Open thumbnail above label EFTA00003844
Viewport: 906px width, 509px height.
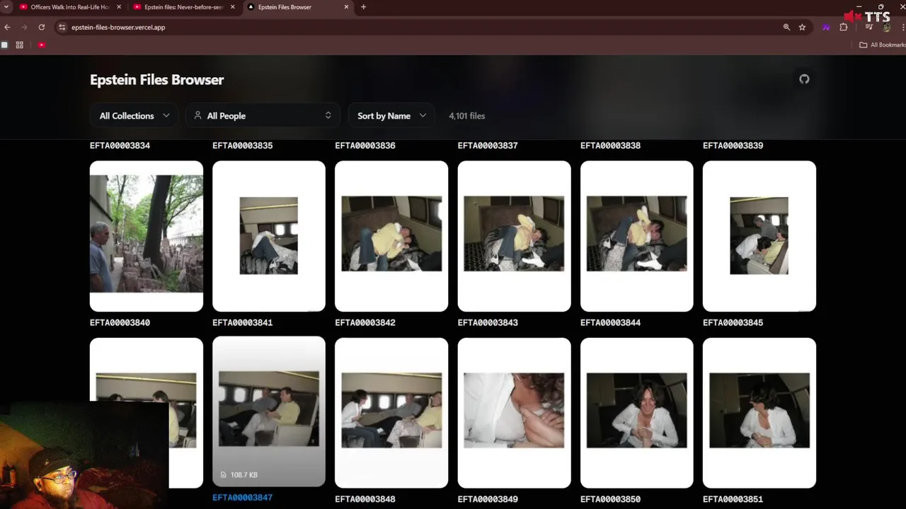tap(637, 236)
